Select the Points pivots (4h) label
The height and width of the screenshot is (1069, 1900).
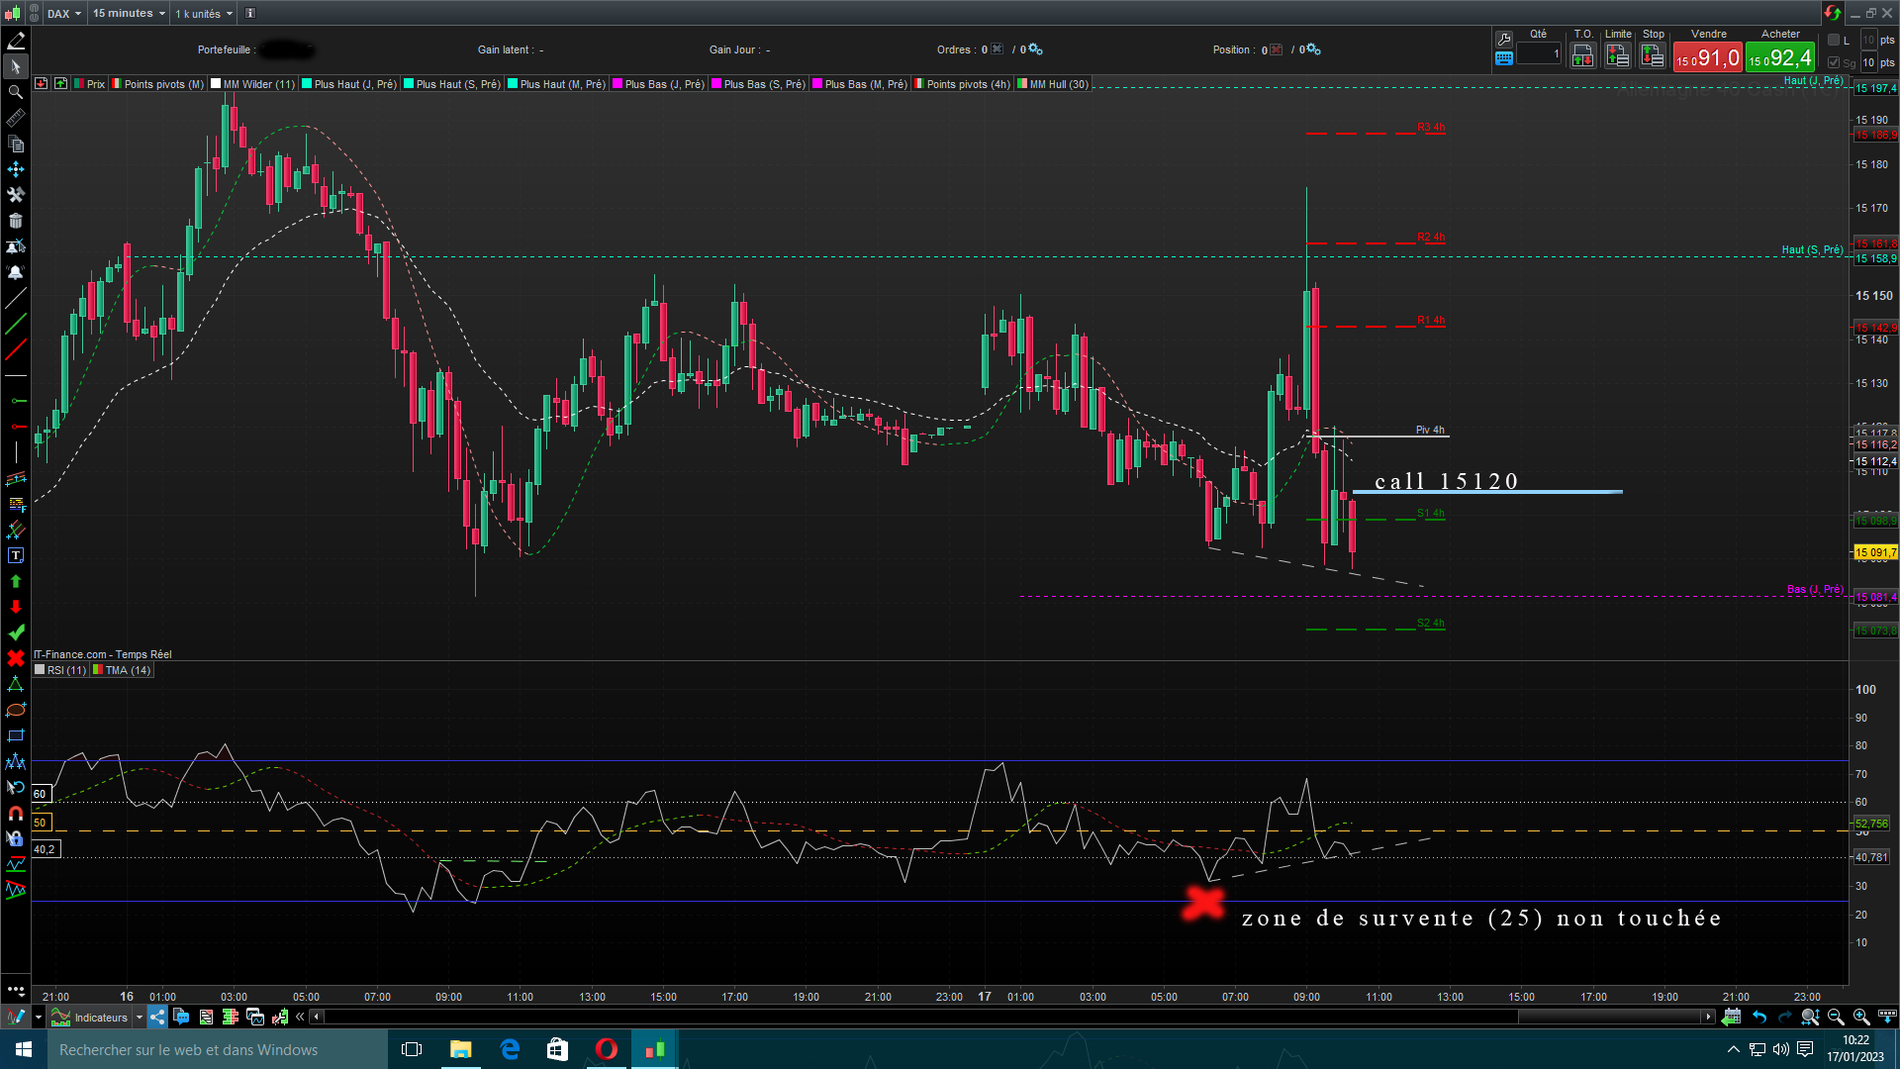[967, 84]
